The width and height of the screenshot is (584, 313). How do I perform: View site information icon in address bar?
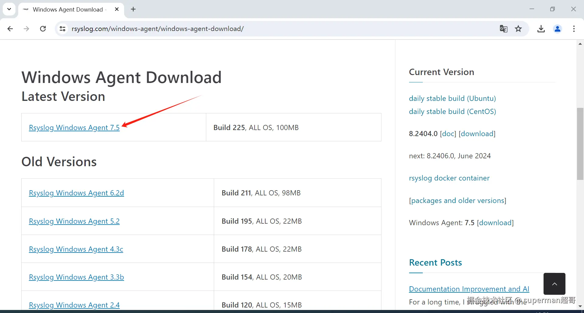63,29
